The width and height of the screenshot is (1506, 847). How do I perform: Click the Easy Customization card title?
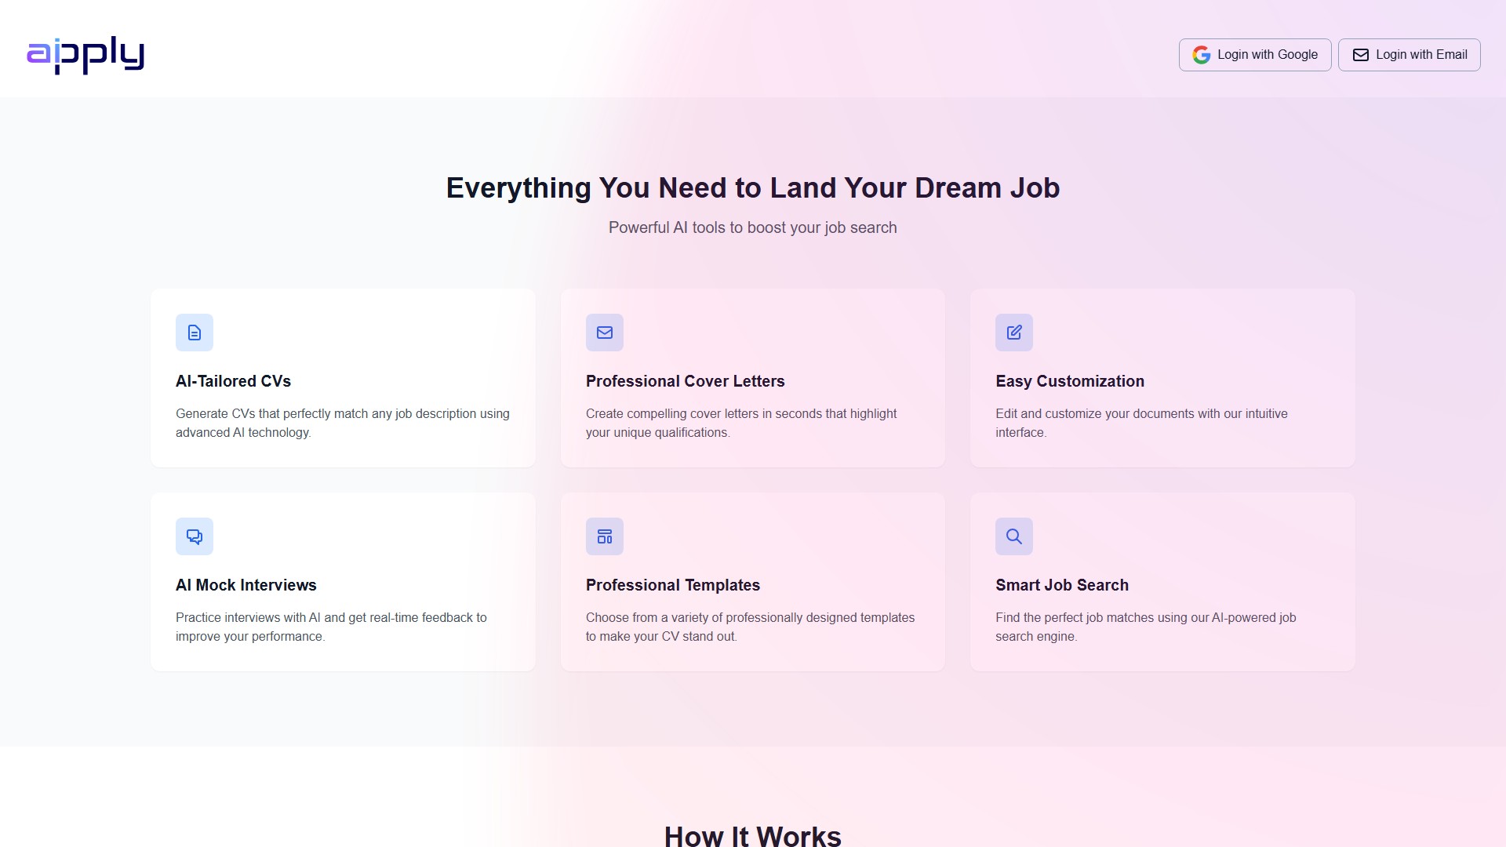tap(1069, 381)
